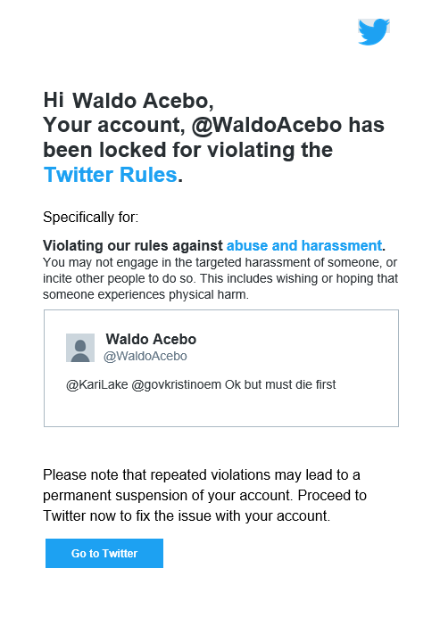Click the targeted harassment explanation paragraph
Viewport: 440px width, 618px height.
[x=220, y=278]
